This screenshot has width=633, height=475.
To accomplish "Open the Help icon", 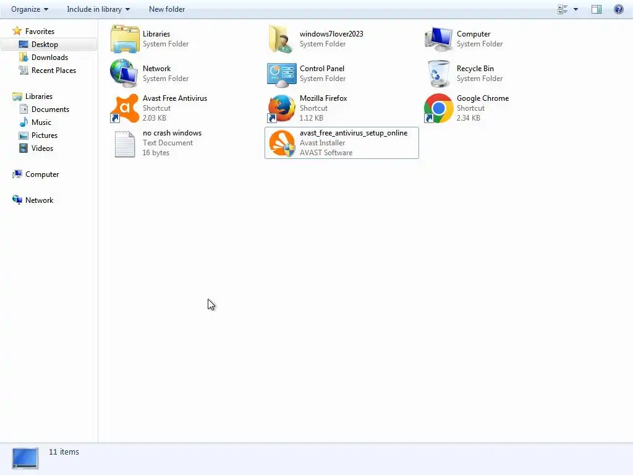I will (618, 9).
